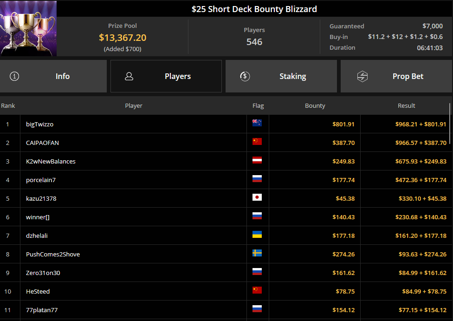Click the Flag column header
Screen dimensions: 453x321
coord(258,106)
